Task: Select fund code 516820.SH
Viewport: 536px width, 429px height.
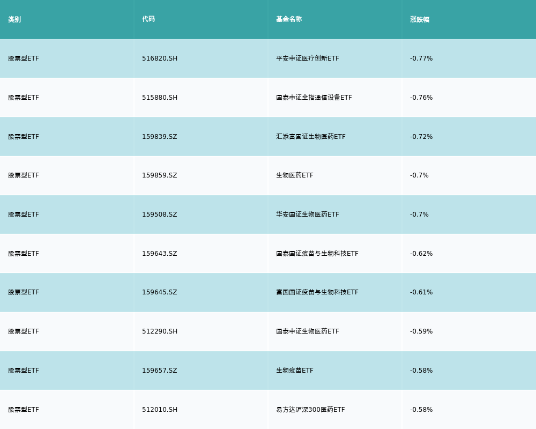Action: (x=160, y=58)
